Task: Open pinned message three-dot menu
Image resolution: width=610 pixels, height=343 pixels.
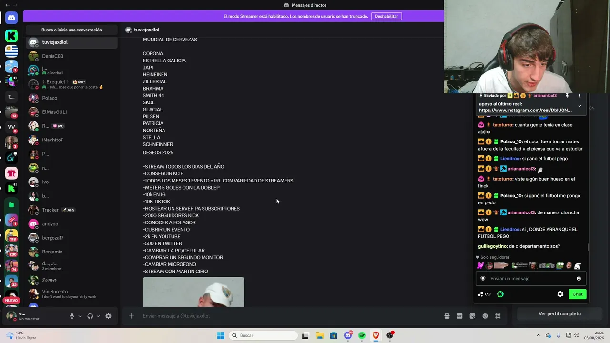Action: pos(579,96)
